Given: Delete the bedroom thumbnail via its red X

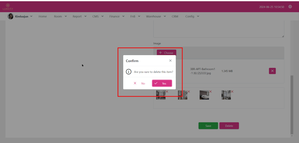Looking at the screenshot, I should [211, 92].
